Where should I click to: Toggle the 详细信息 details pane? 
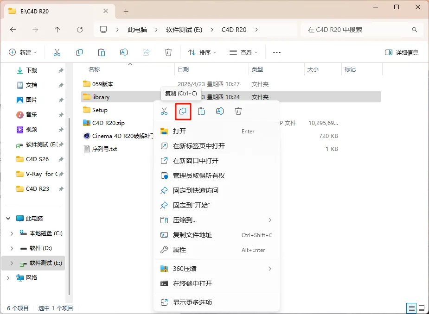point(402,52)
